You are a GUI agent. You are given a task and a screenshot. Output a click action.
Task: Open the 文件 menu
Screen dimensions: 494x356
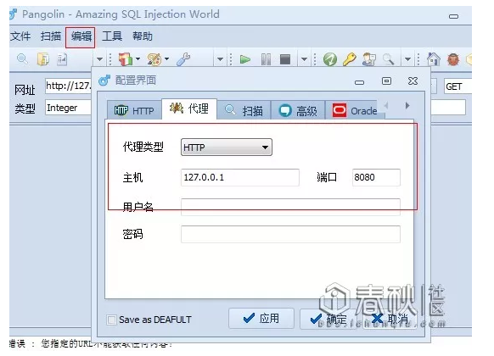(20, 36)
